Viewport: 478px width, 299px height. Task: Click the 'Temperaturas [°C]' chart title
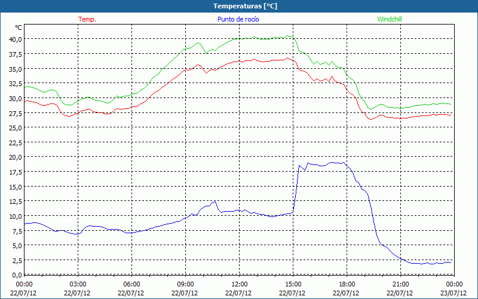(245, 6)
